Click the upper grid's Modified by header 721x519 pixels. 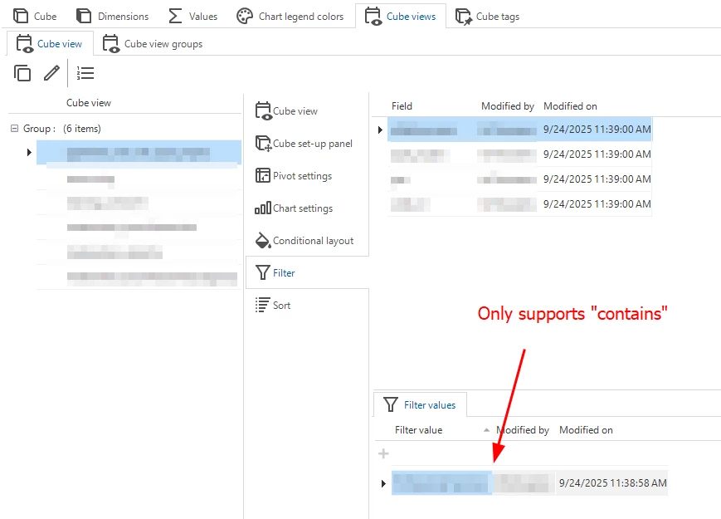click(x=508, y=106)
